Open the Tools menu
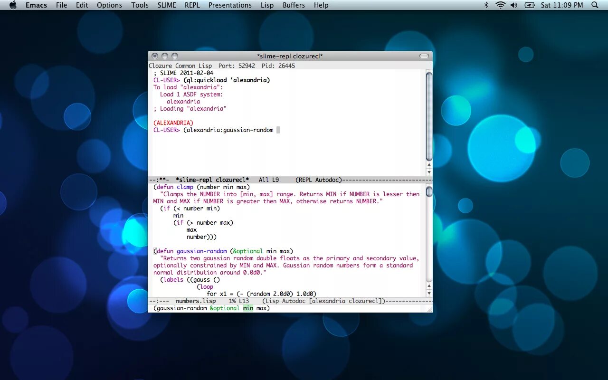The height and width of the screenshot is (380, 608). tap(140, 5)
